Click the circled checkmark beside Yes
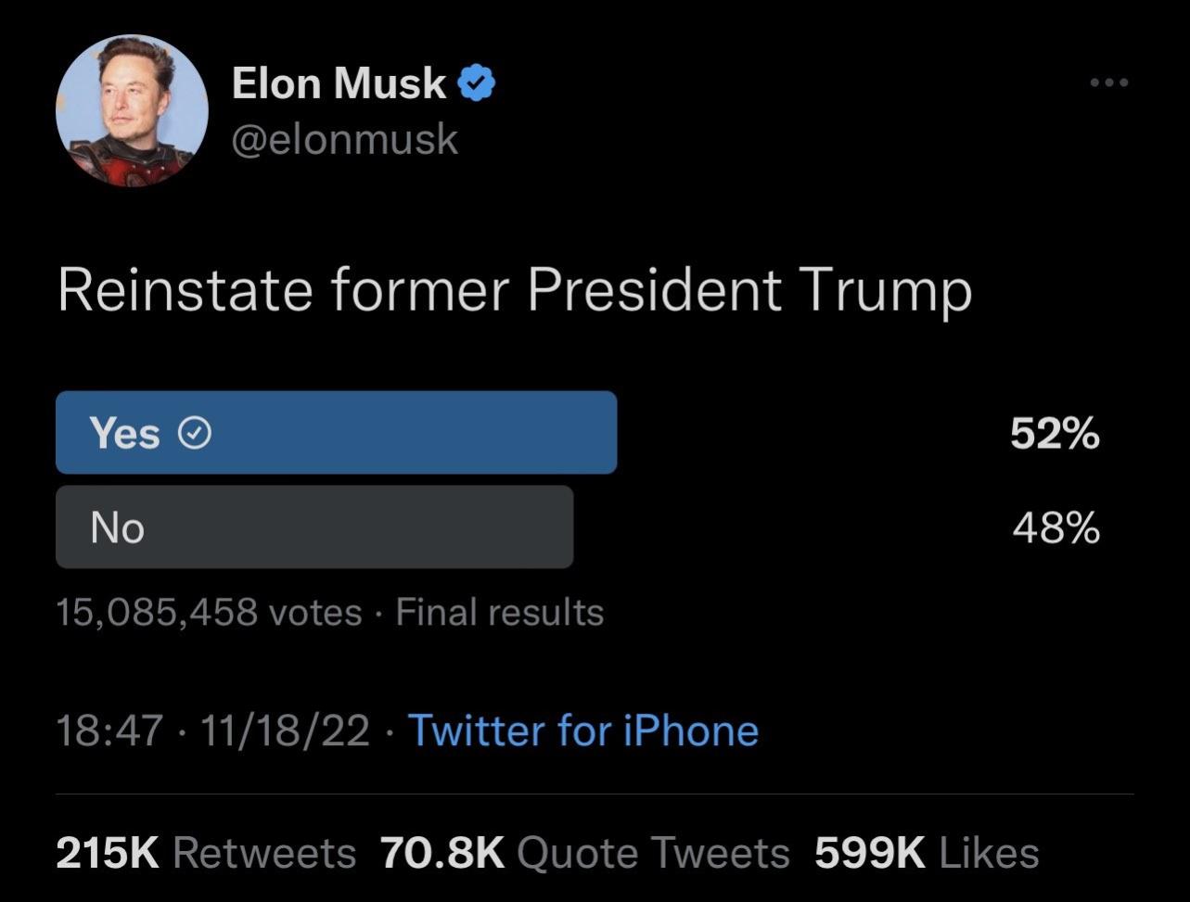The height and width of the screenshot is (902, 1190). (195, 433)
